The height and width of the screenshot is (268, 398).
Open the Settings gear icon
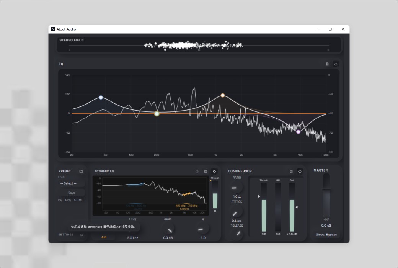[82, 235]
